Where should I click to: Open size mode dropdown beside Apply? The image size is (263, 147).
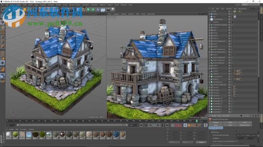pyautogui.click(x=187, y=142)
